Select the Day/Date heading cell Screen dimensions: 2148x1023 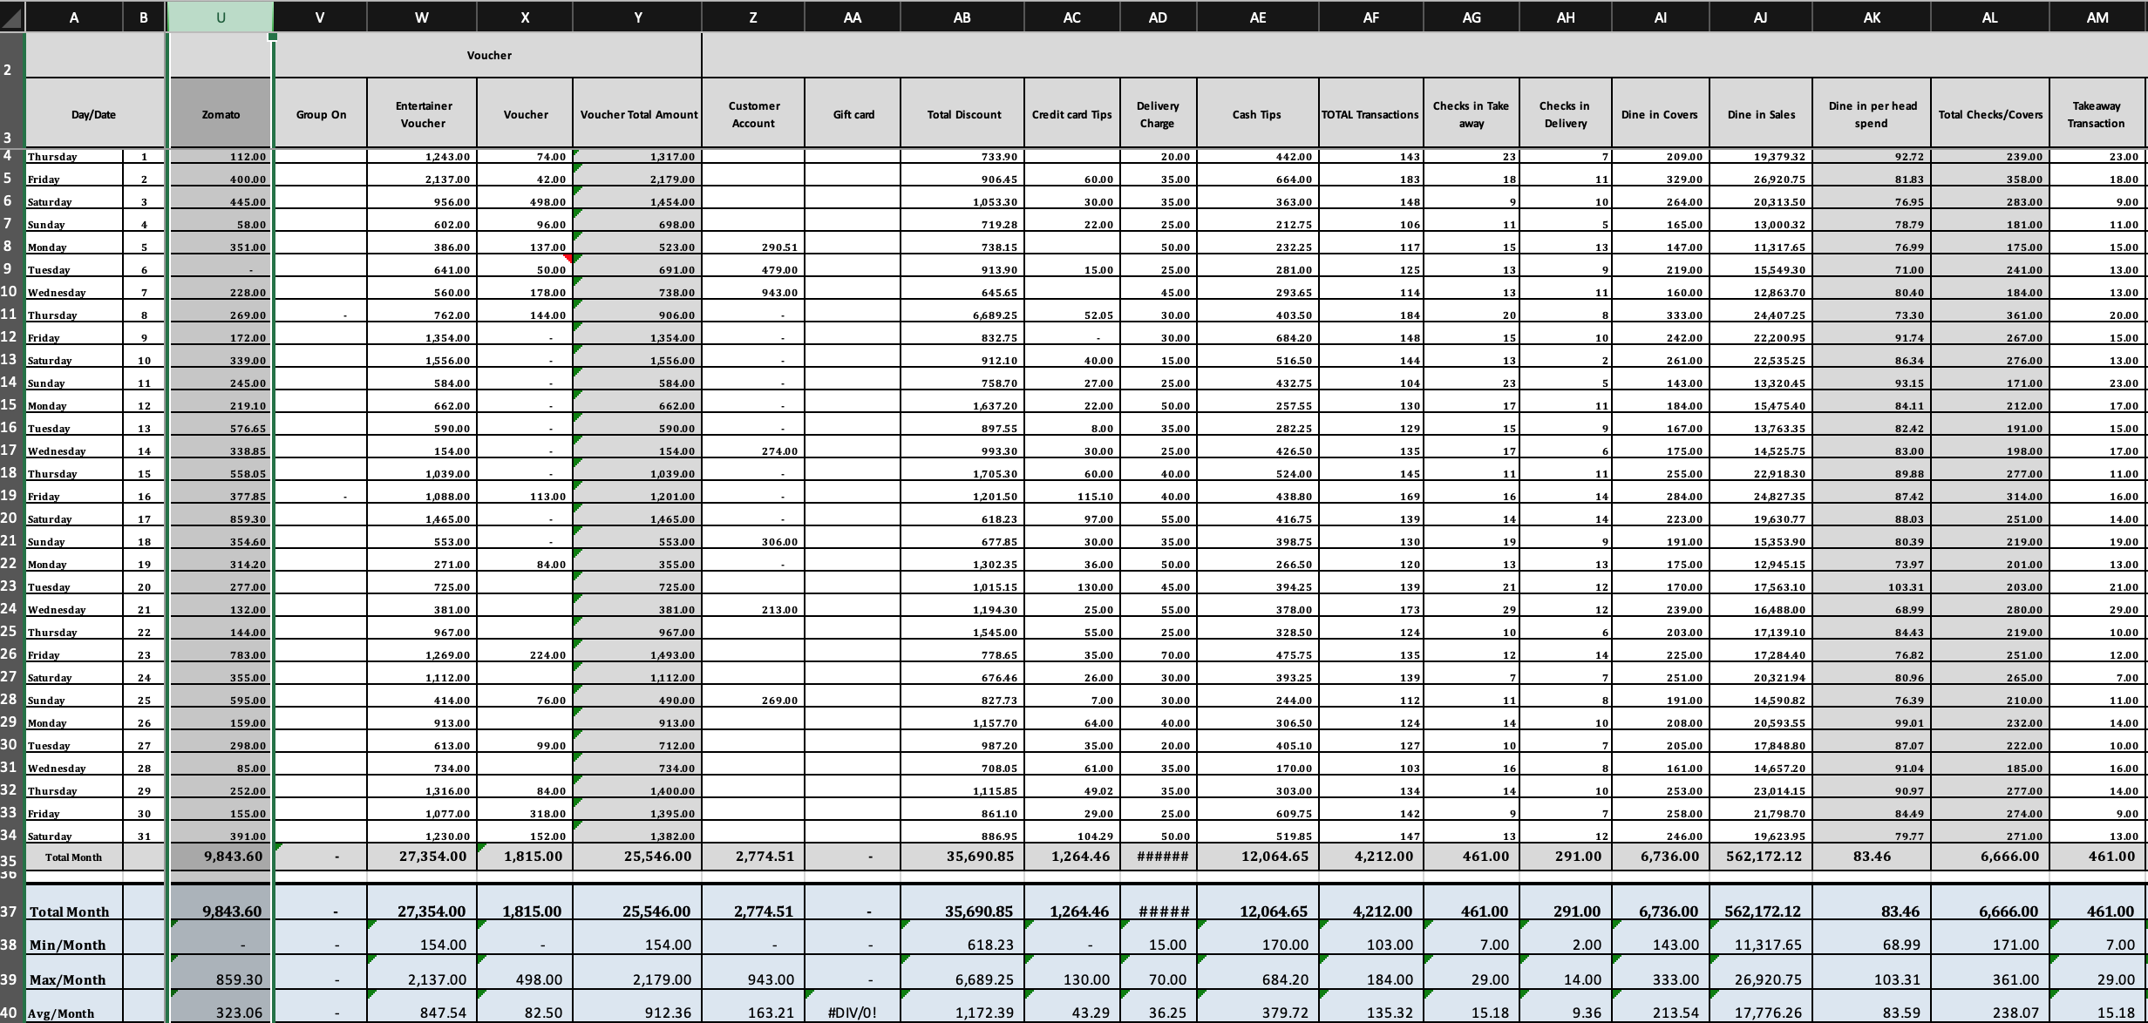(x=93, y=114)
